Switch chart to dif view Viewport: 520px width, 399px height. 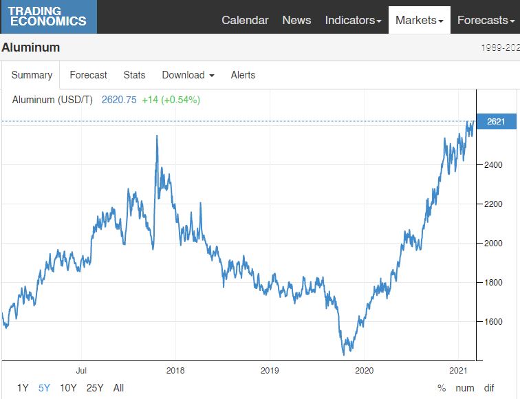489,388
